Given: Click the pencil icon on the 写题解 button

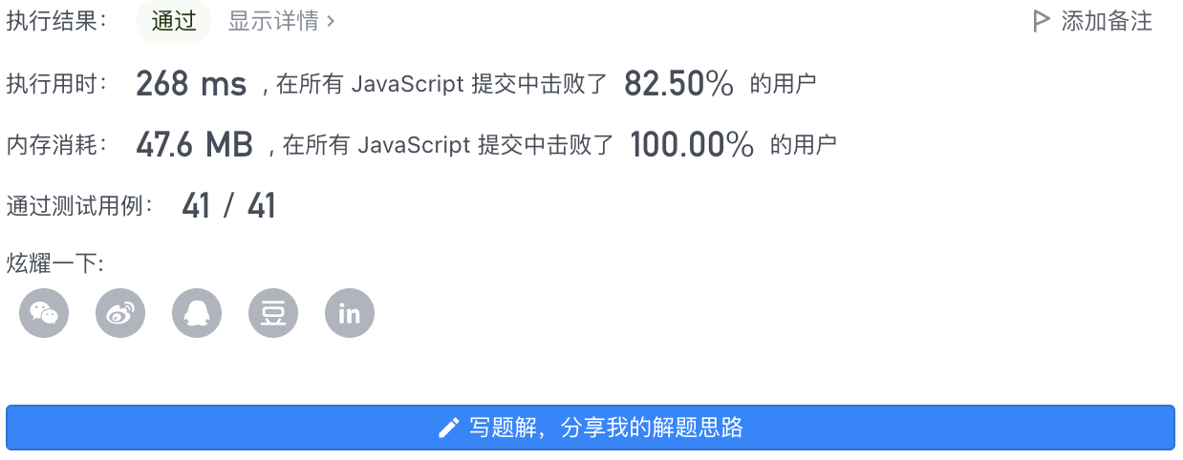Looking at the screenshot, I should 448,428.
